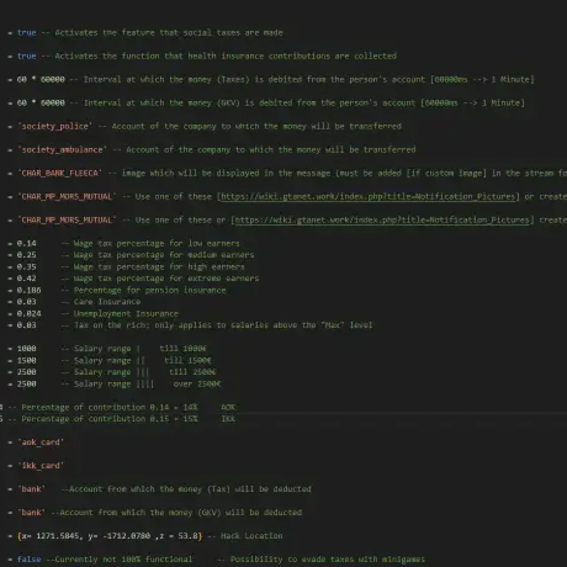This screenshot has height=567, width=567.
Task: Click the "till 1000€" salary range comment
Action: (x=183, y=349)
